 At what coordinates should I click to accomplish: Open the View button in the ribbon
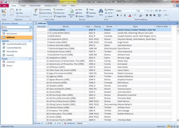[4, 13]
